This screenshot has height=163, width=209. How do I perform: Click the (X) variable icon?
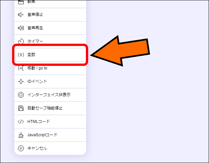tap(21, 55)
